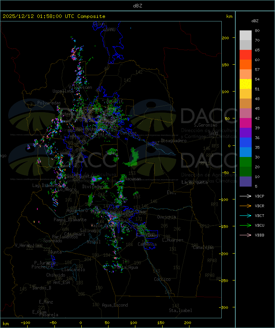Click the VBCT legend label

[x=259, y=216]
